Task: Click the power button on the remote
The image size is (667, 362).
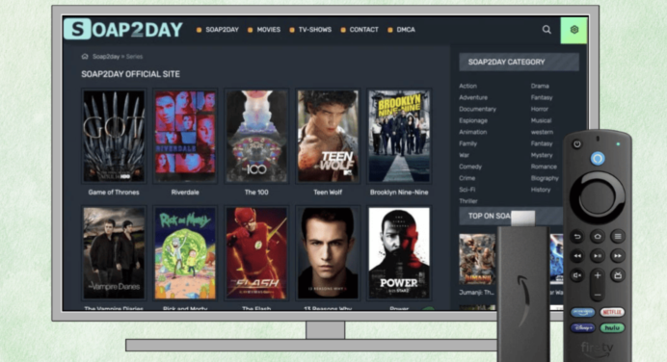Action: point(576,144)
